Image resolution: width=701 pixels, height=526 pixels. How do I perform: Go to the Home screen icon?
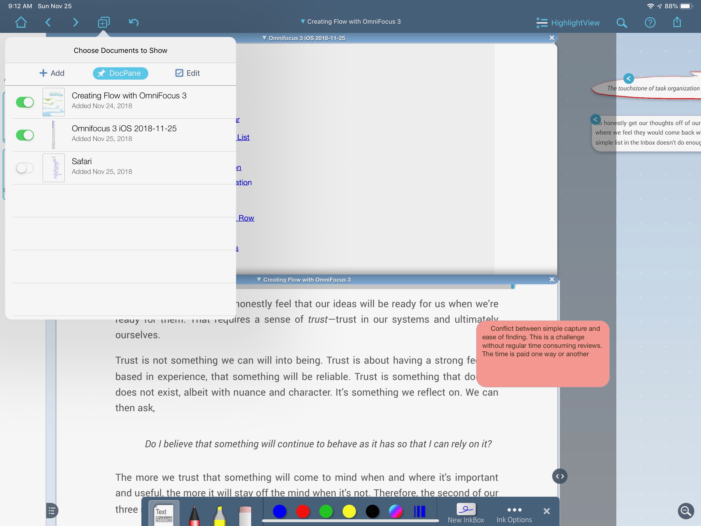[21, 22]
